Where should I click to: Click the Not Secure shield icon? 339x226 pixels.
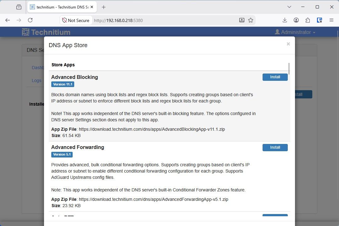[64, 20]
